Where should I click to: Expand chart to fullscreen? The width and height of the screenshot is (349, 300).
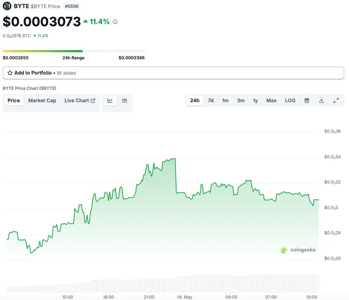336,100
